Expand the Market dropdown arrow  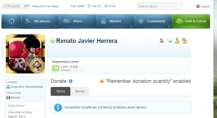(131, 26)
